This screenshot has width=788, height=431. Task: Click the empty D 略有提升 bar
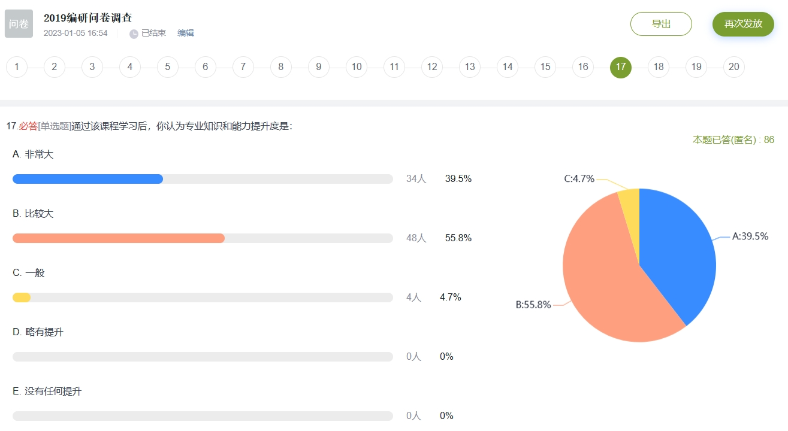pyautogui.click(x=203, y=357)
